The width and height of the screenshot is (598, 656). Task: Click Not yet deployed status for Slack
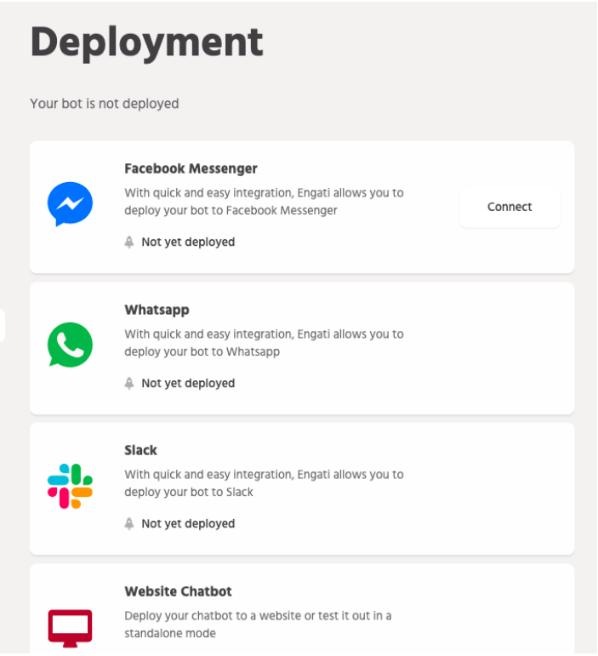[x=188, y=524]
